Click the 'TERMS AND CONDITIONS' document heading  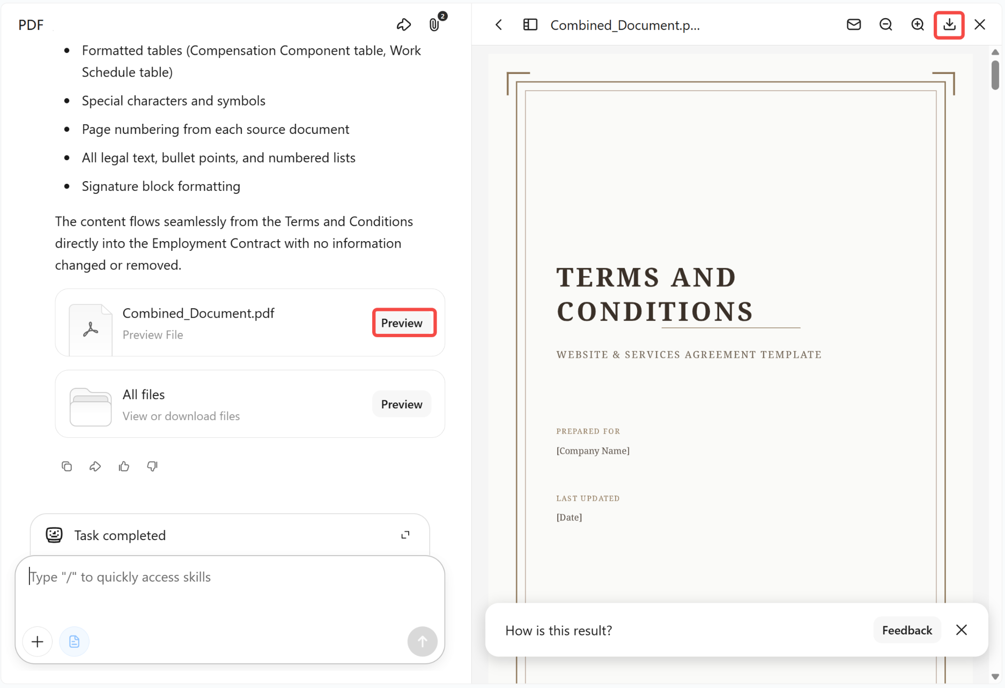pos(655,295)
